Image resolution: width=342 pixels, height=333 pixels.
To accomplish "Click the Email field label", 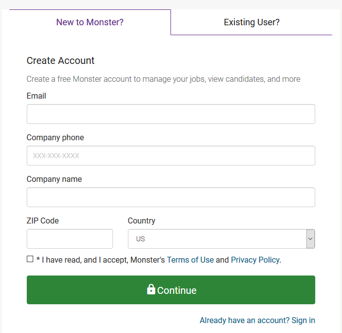I will (x=36, y=96).
